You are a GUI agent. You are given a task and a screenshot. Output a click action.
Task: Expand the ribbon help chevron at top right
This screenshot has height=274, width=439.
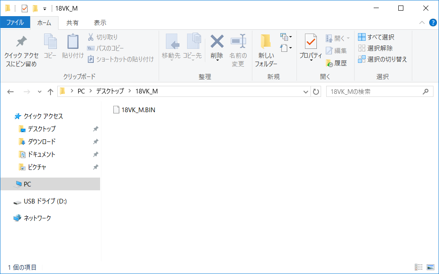[422, 23]
